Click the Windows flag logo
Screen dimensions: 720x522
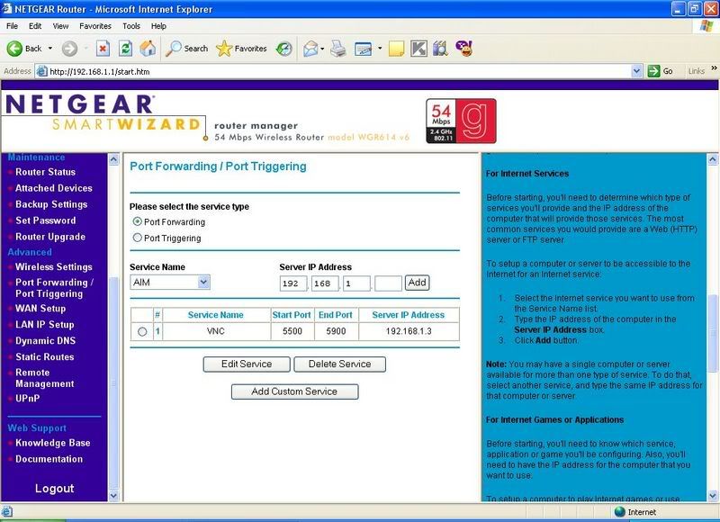click(x=706, y=26)
